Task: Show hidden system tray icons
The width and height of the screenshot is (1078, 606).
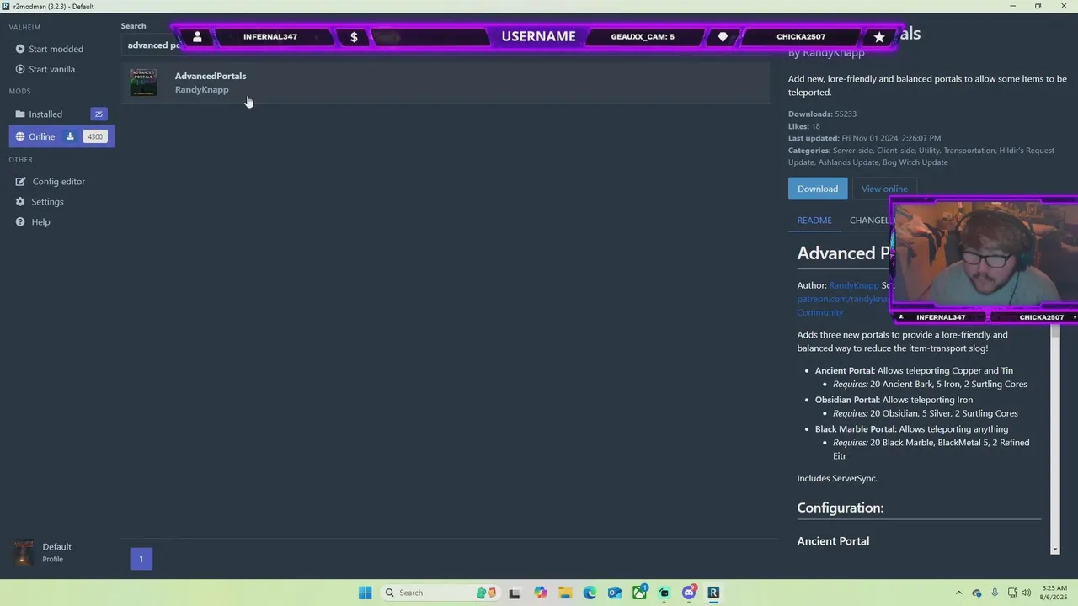Action: click(x=958, y=593)
